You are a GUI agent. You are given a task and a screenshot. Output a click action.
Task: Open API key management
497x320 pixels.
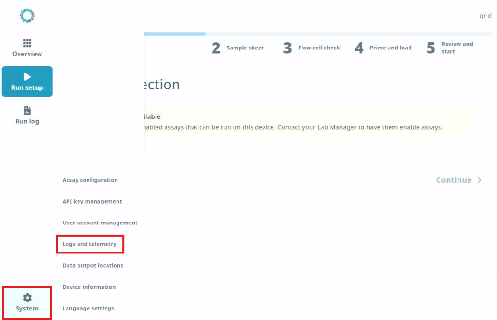coord(92,201)
